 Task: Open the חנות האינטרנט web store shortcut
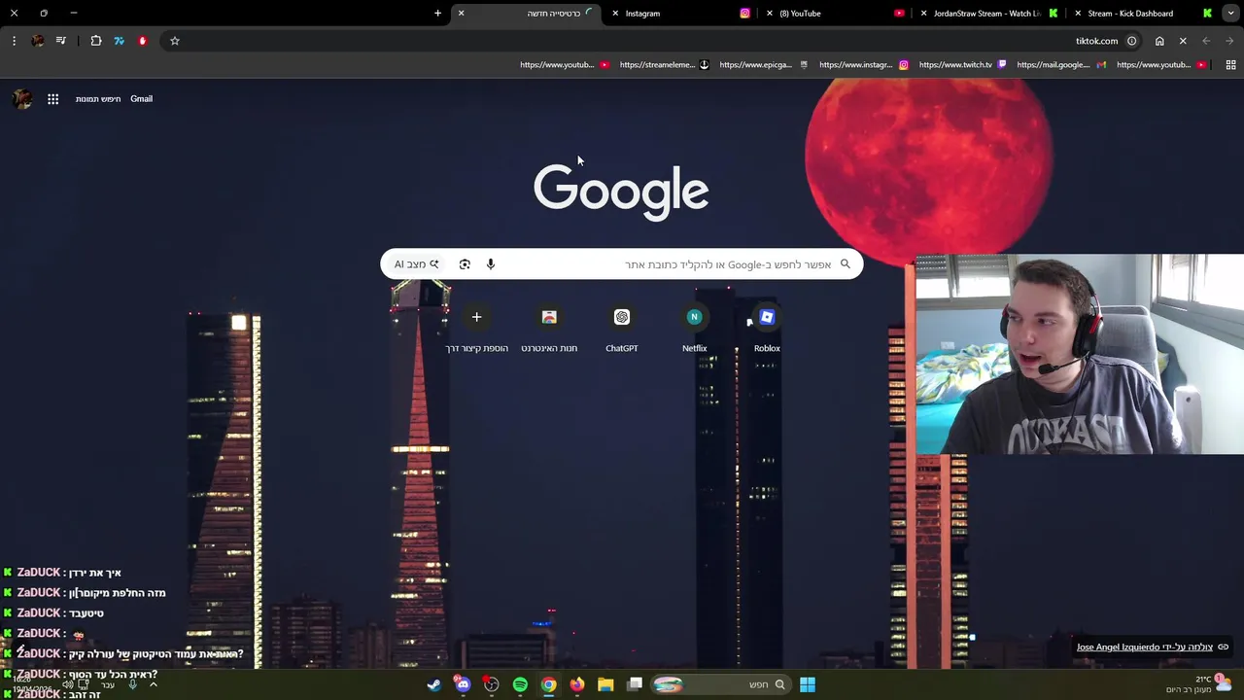(x=549, y=329)
